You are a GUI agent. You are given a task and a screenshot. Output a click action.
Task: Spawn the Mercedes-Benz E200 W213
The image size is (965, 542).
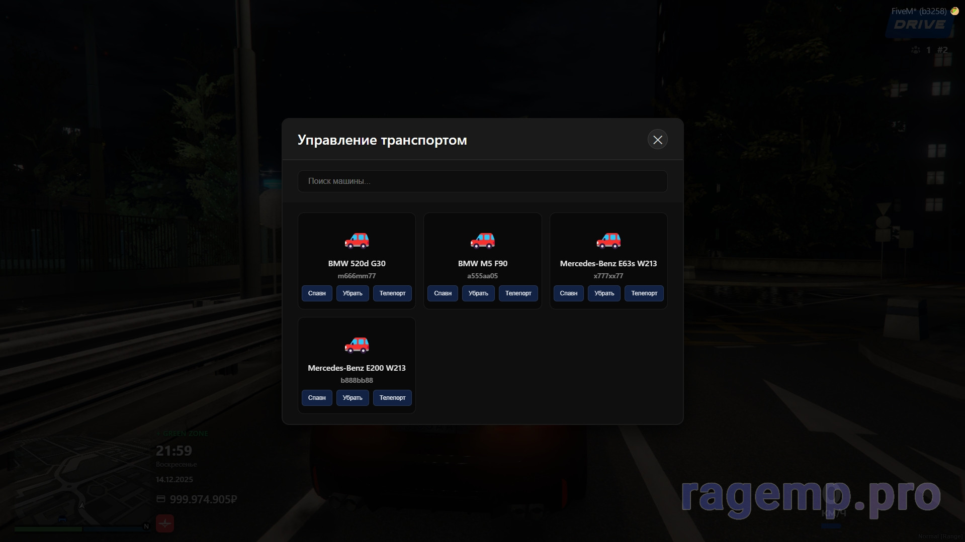point(317,398)
